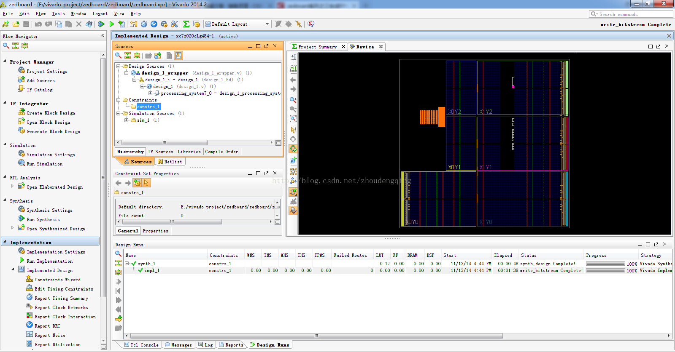This screenshot has height=352, width=675.
Task: Click the search icon in Flow Navigator
Action: click(x=6, y=45)
